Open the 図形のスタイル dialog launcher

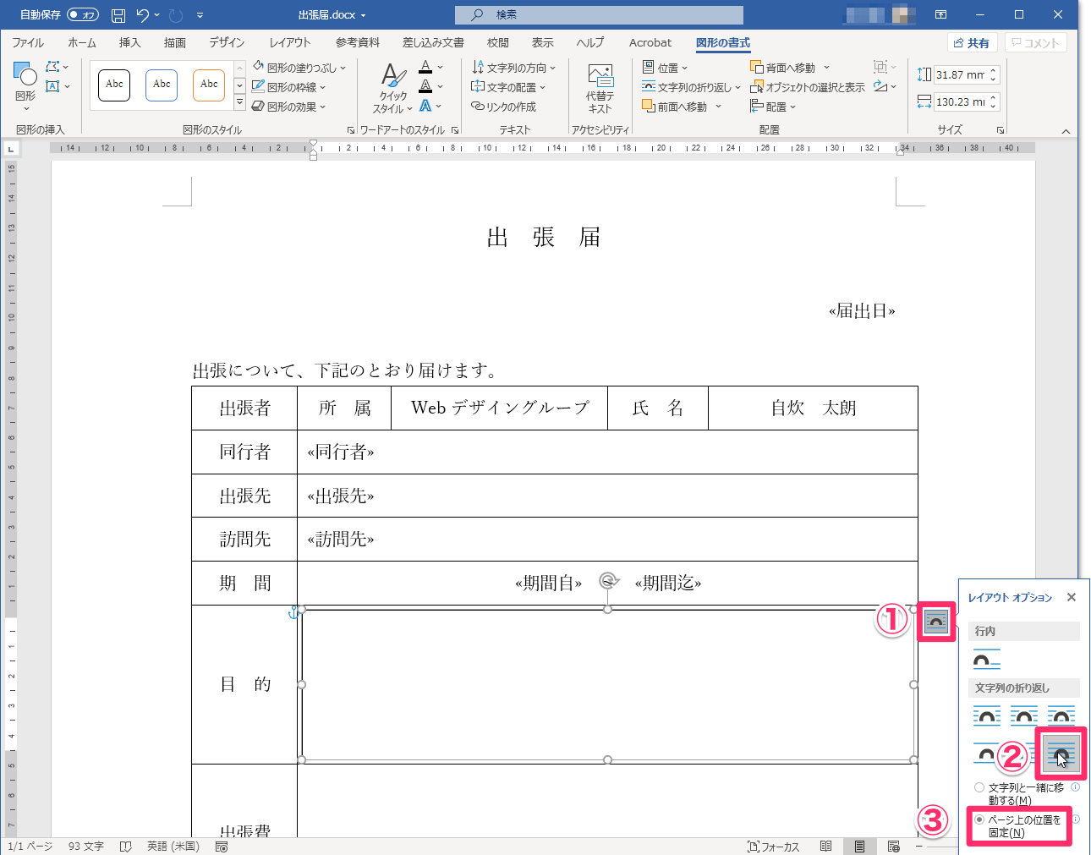pyautogui.click(x=351, y=130)
